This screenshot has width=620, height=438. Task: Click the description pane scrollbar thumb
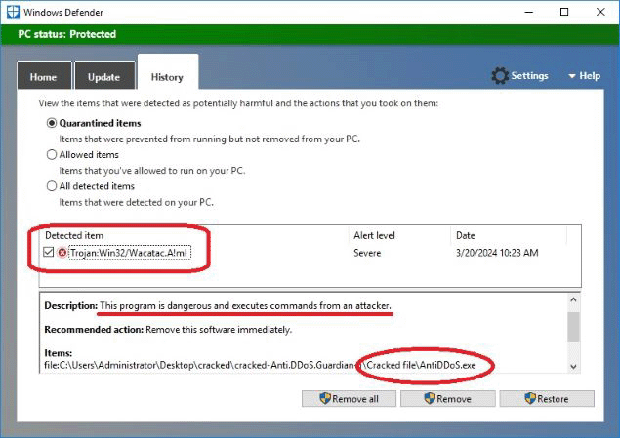point(573,328)
